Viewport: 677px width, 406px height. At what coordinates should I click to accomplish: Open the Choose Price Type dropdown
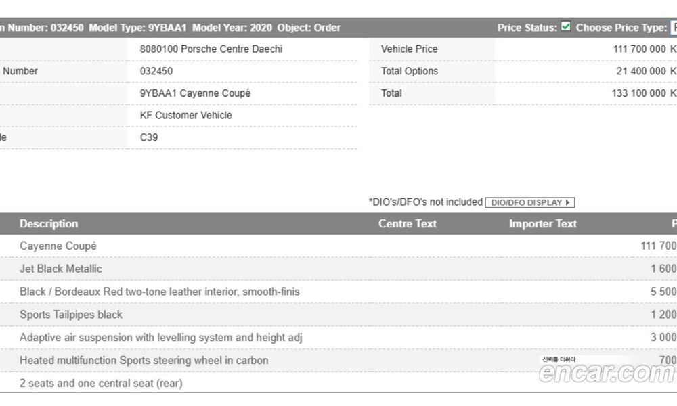pyautogui.click(x=674, y=28)
